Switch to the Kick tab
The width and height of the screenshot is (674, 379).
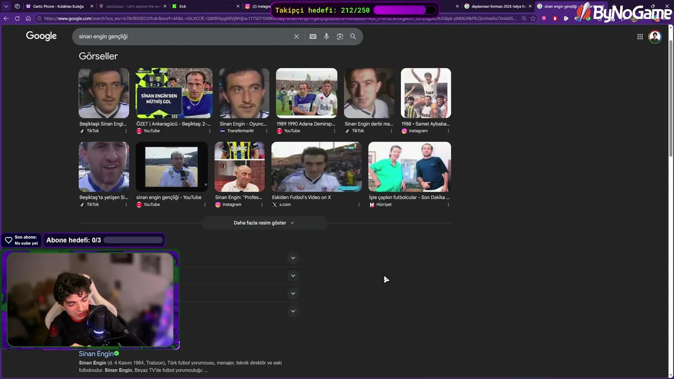(205, 6)
